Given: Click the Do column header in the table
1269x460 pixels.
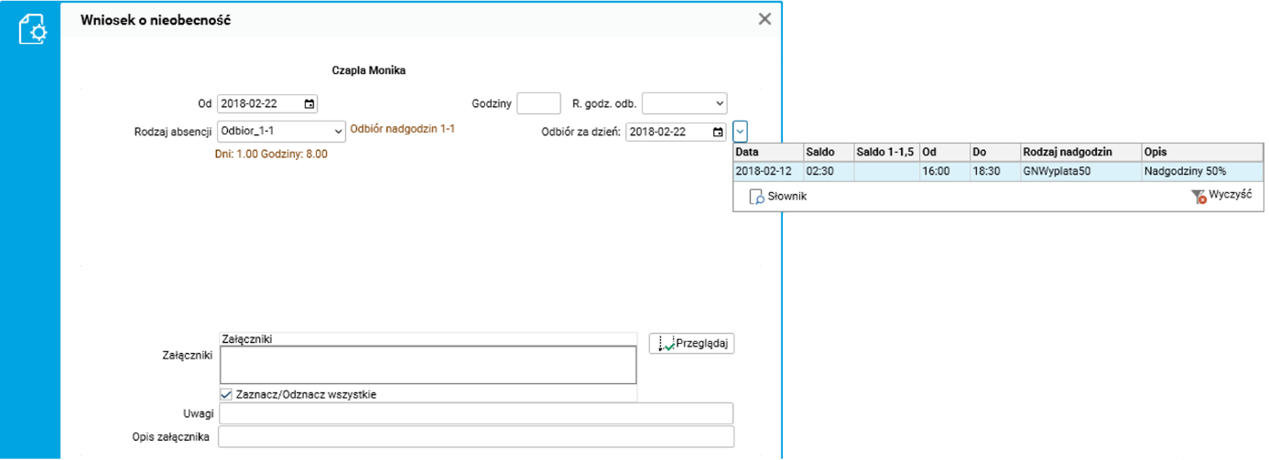Looking at the screenshot, I should tap(993, 152).
